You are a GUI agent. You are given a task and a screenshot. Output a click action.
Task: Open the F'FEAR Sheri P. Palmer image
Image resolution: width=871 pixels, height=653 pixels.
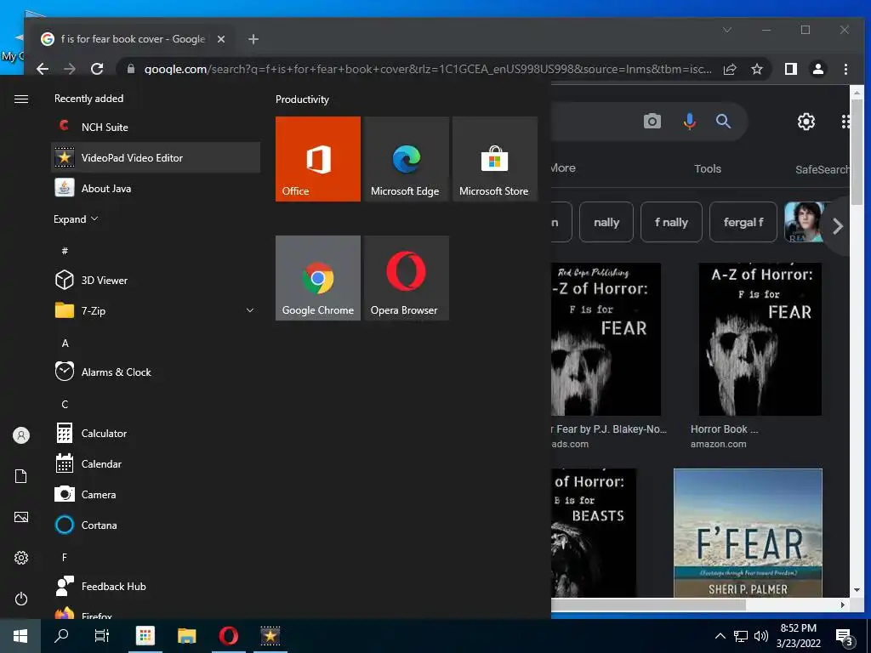click(748, 533)
